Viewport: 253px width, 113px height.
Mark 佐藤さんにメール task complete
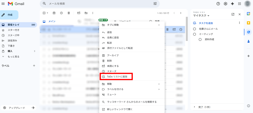pos(195,29)
